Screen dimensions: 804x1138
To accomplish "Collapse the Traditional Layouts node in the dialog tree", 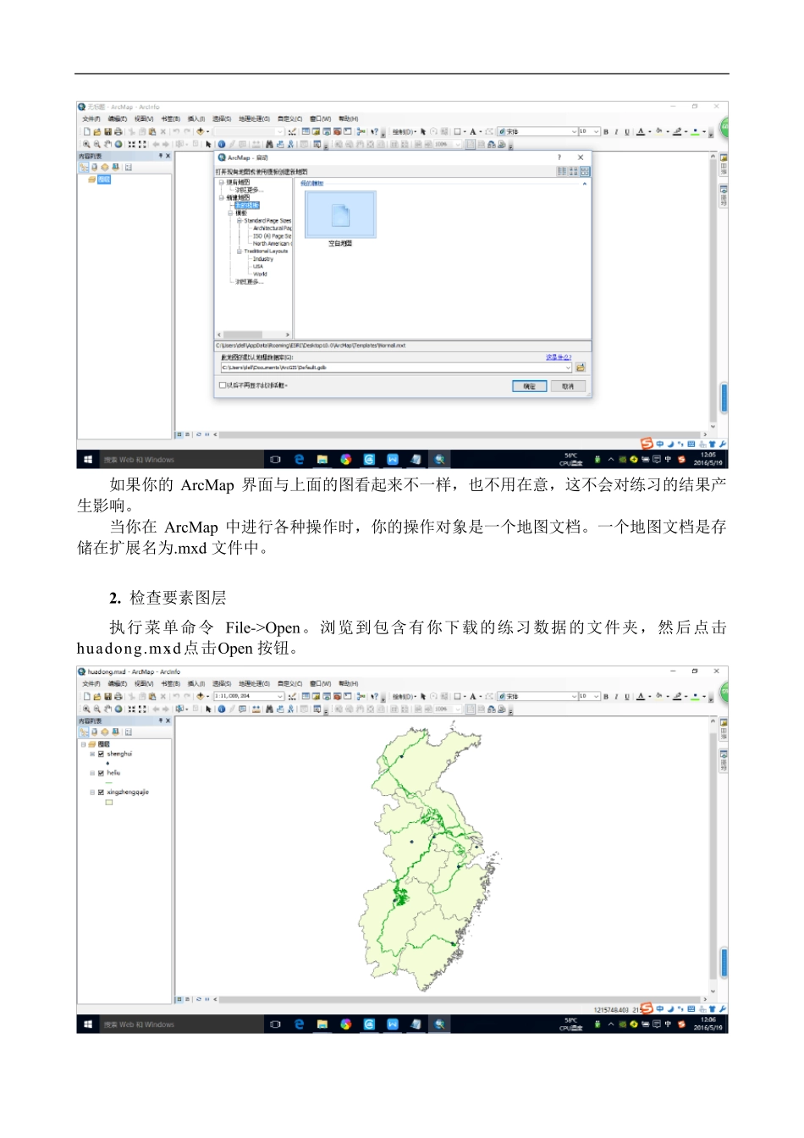I will (x=240, y=251).
